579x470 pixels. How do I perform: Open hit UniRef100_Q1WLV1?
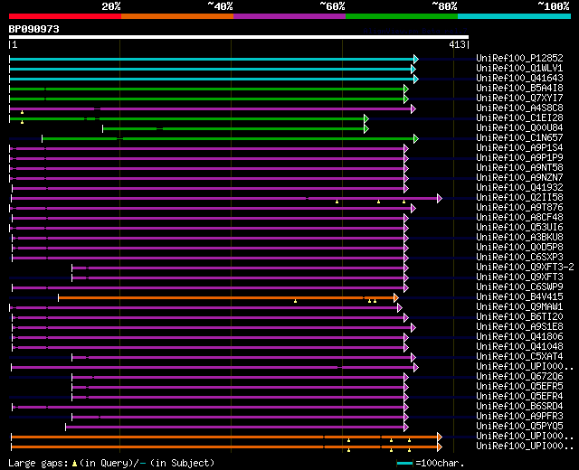pyautogui.click(x=519, y=68)
